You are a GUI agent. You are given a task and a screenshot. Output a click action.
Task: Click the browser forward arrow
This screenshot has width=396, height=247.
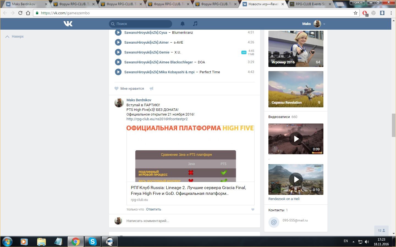pyautogui.click(x=13, y=13)
